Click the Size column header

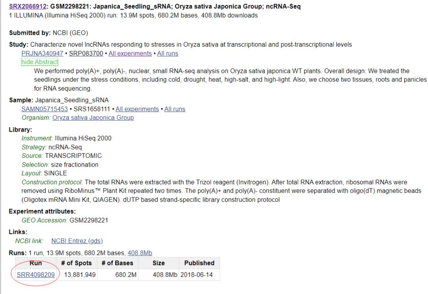(x=159, y=263)
